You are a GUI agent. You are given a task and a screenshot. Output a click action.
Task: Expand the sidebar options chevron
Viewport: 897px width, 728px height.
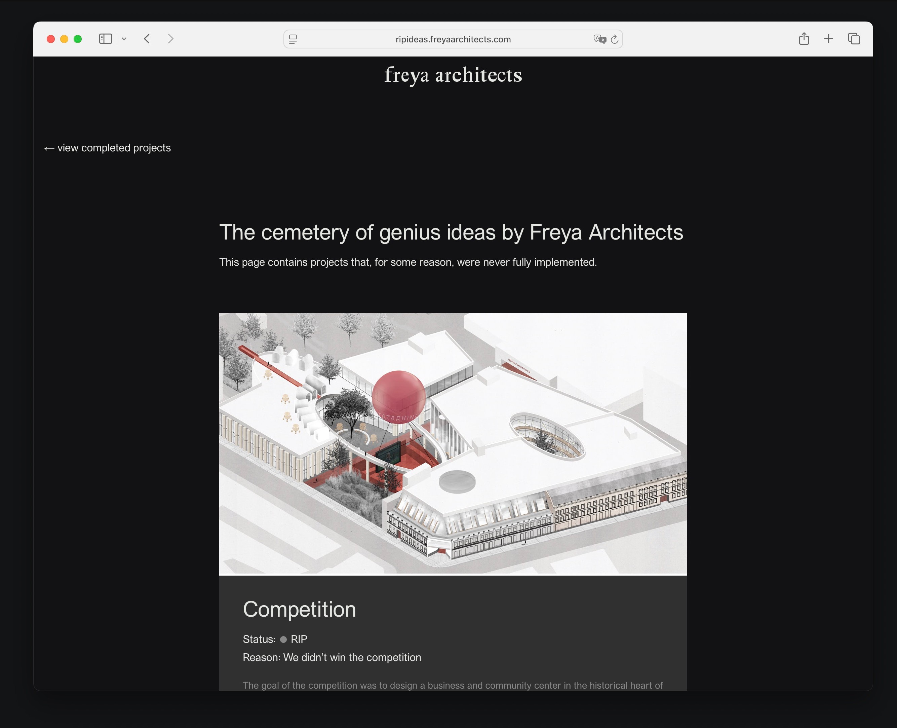point(124,39)
